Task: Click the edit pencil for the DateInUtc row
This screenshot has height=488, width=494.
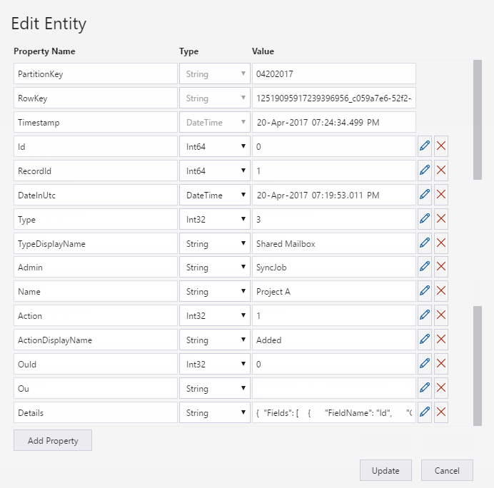Action: tap(425, 195)
